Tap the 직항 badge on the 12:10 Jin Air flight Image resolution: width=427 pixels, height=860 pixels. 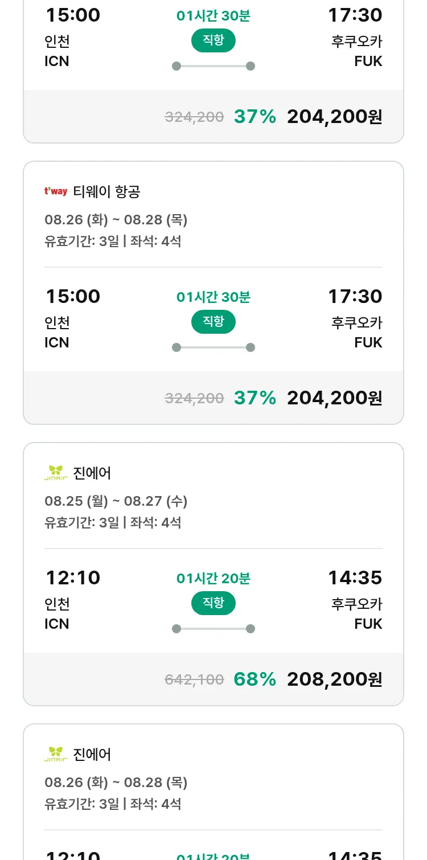coord(213,603)
